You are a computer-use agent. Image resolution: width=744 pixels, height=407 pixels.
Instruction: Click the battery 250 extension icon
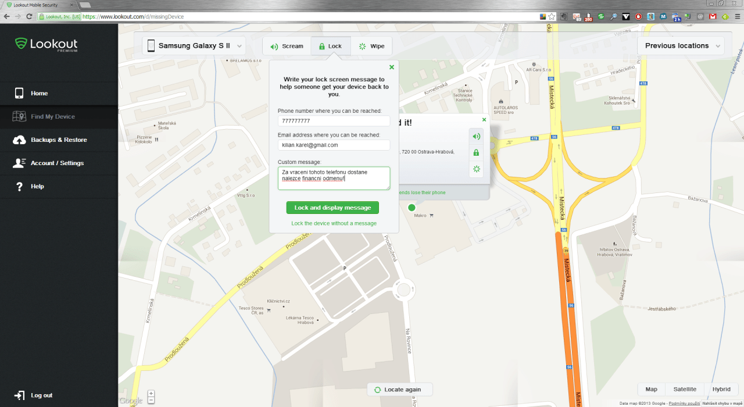click(x=588, y=17)
